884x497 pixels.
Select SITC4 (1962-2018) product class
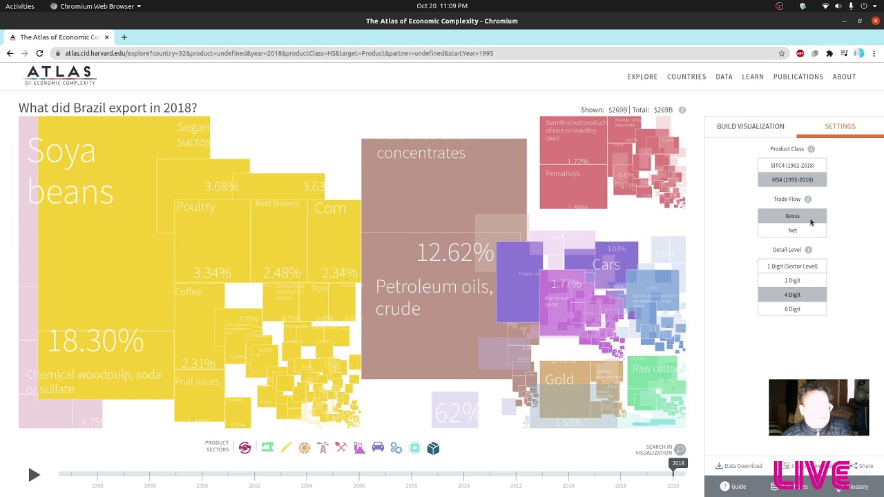(x=792, y=166)
